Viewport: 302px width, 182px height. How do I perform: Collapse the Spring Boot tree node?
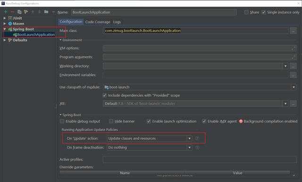pyautogui.click(x=5, y=29)
